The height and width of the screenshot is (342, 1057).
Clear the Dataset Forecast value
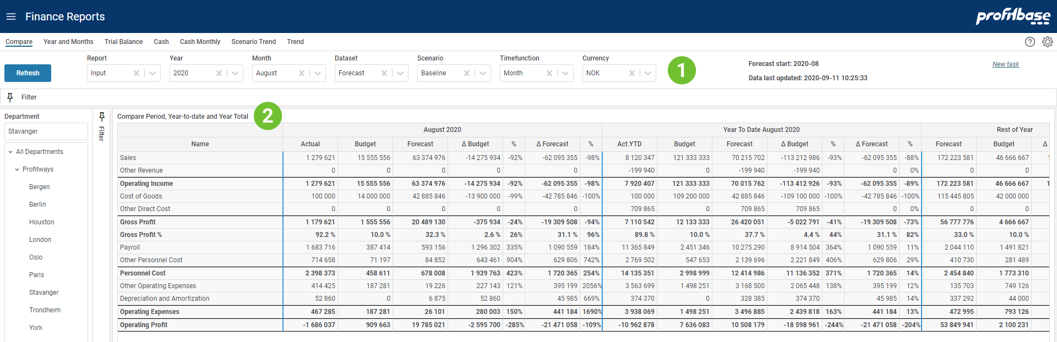point(384,73)
